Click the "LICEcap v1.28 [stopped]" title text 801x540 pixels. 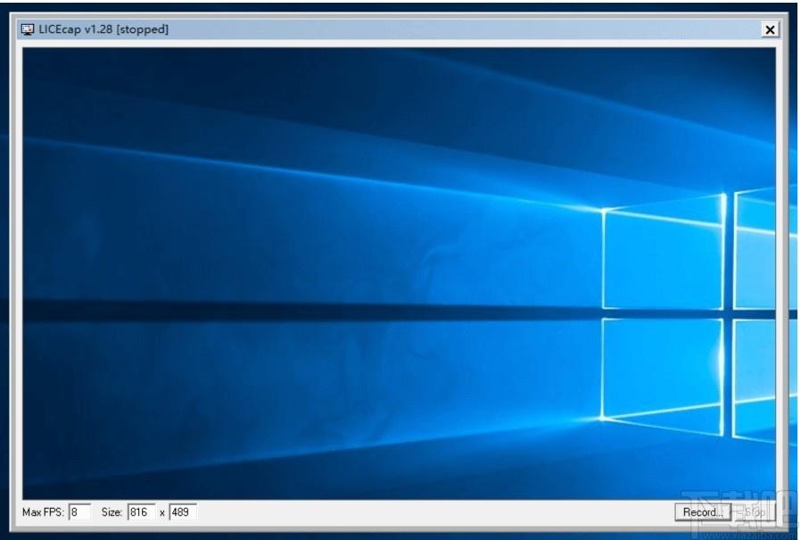point(103,29)
